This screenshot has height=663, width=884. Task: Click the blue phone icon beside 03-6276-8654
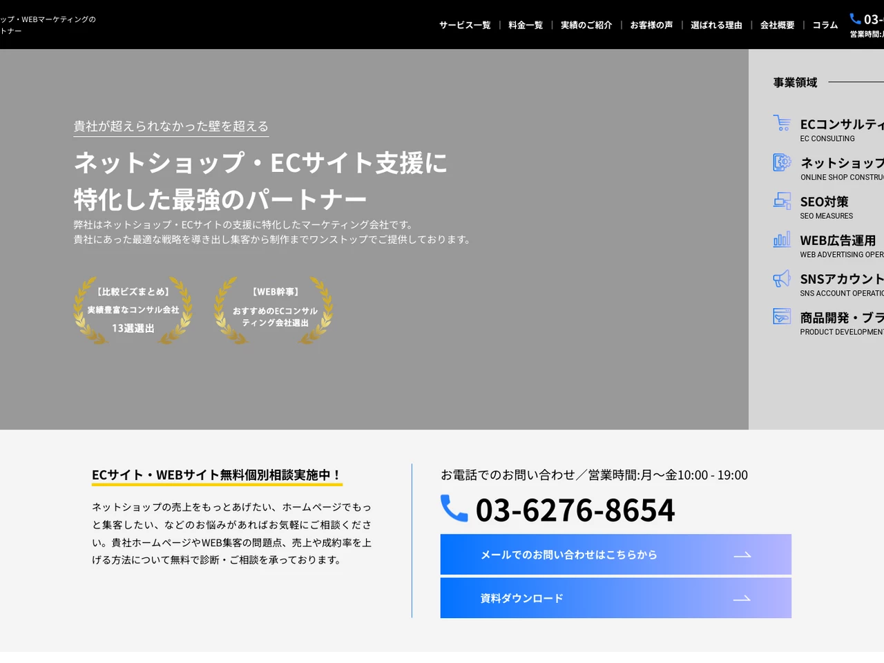454,509
